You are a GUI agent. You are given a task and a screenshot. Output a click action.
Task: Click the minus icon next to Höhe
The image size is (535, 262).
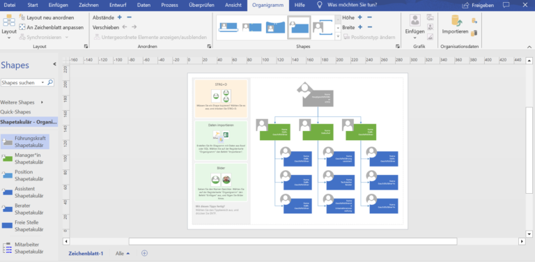click(x=369, y=17)
